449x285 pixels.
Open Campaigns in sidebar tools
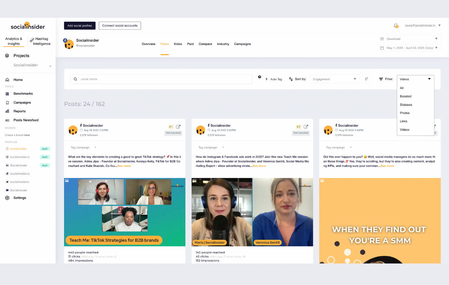pos(22,103)
